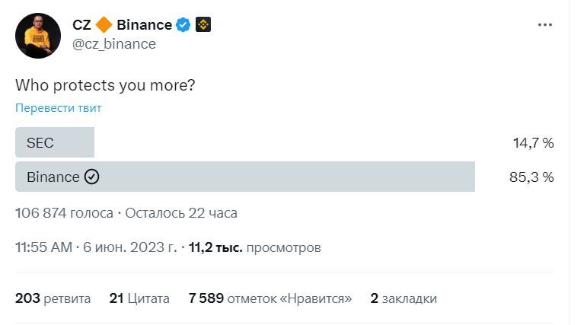
Task: View the 11,2 тыс. просмотров count
Action: pyautogui.click(x=254, y=247)
